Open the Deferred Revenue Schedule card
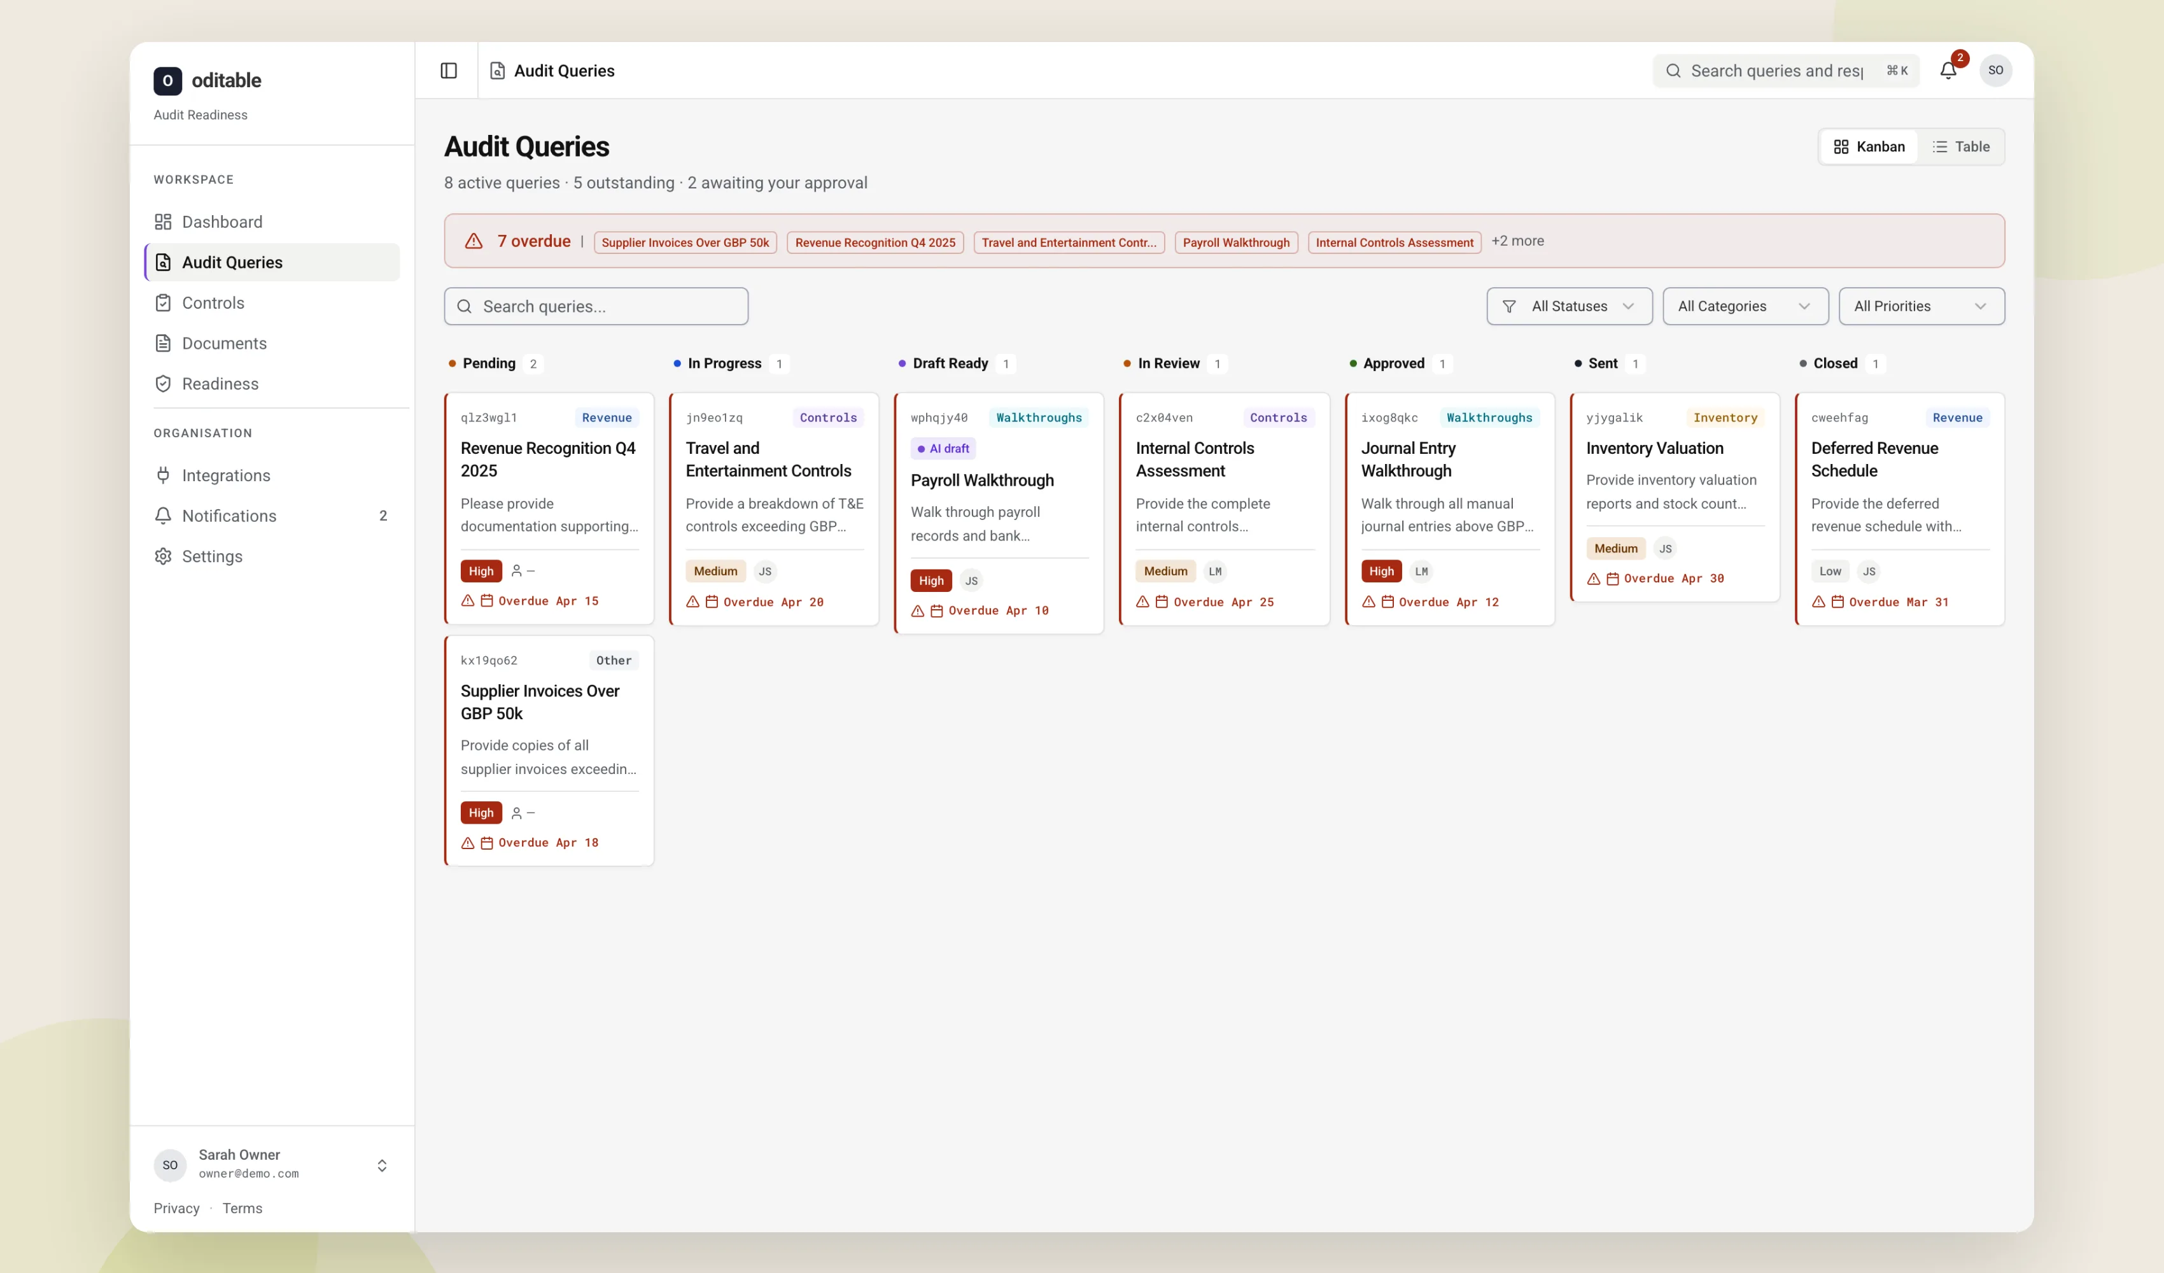The image size is (2164, 1273). (1899, 509)
